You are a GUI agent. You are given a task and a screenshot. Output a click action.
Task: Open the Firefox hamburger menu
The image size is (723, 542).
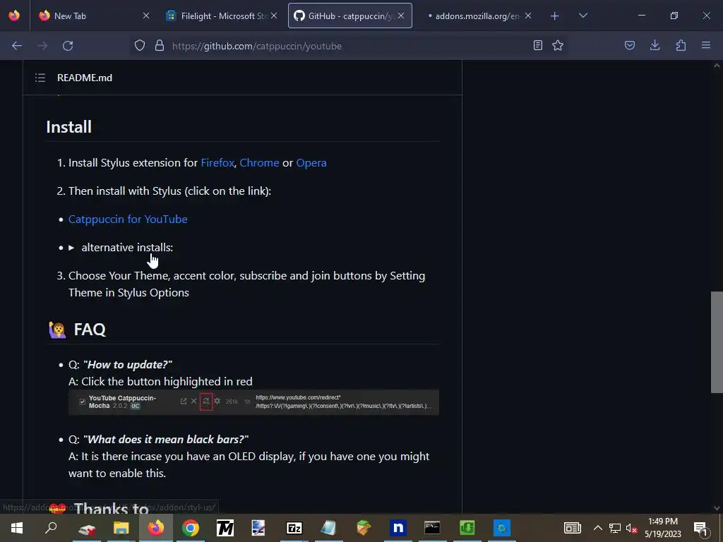point(706,46)
